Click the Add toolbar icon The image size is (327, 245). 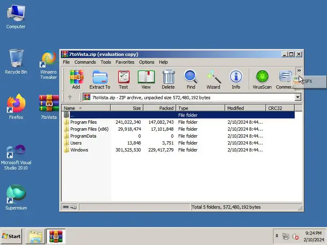point(76,79)
